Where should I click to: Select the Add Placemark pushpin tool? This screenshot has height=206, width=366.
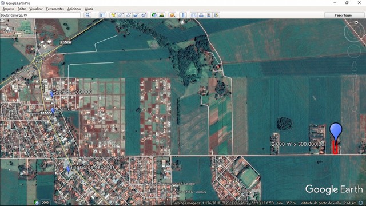pyautogui.click(x=113, y=15)
